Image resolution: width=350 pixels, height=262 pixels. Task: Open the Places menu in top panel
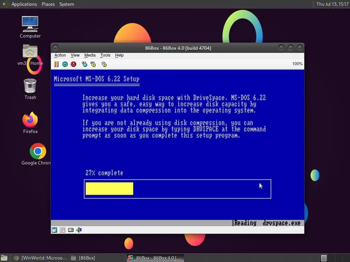point(48,4)
